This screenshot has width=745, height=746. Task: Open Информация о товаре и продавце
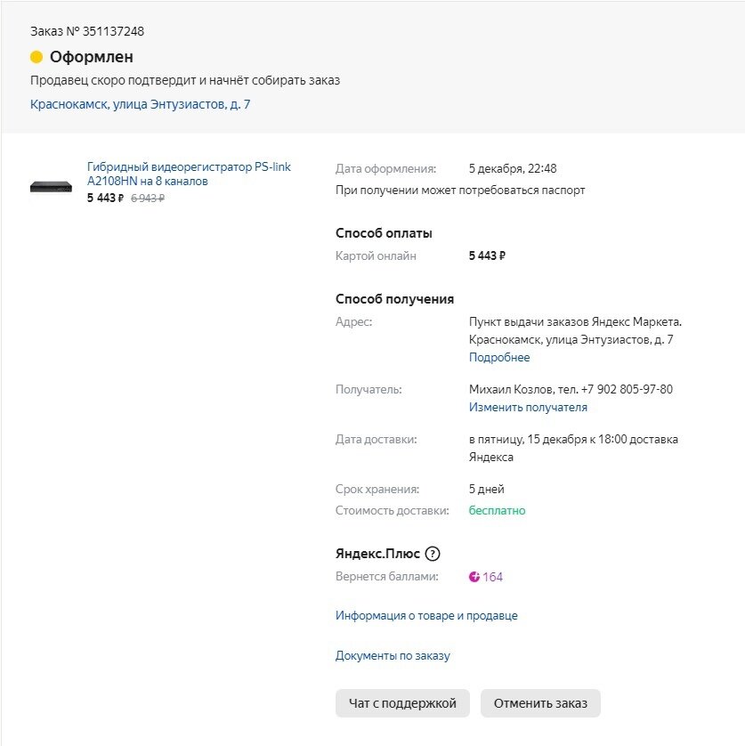426,616
